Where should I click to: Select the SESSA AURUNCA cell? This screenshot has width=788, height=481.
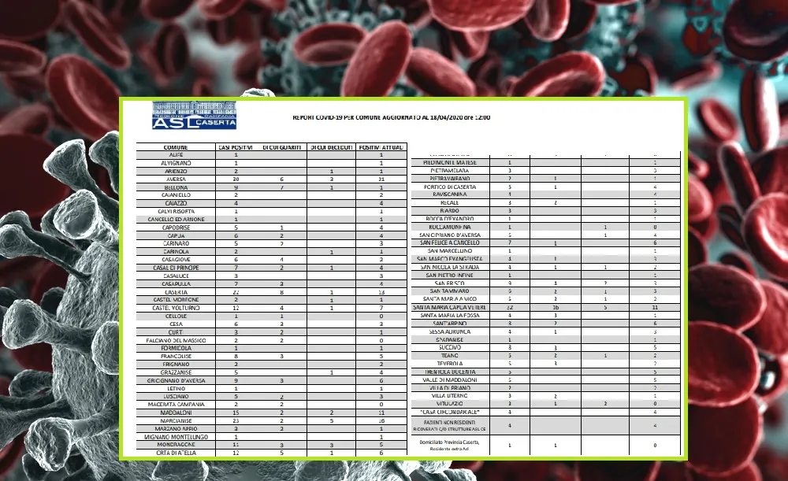click(x=450, y=331)
